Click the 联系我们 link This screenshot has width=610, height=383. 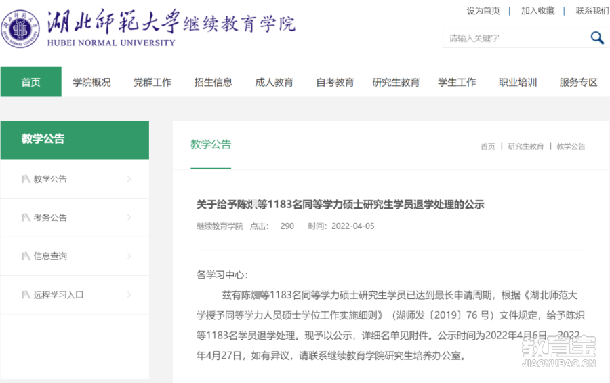point(592,11)
